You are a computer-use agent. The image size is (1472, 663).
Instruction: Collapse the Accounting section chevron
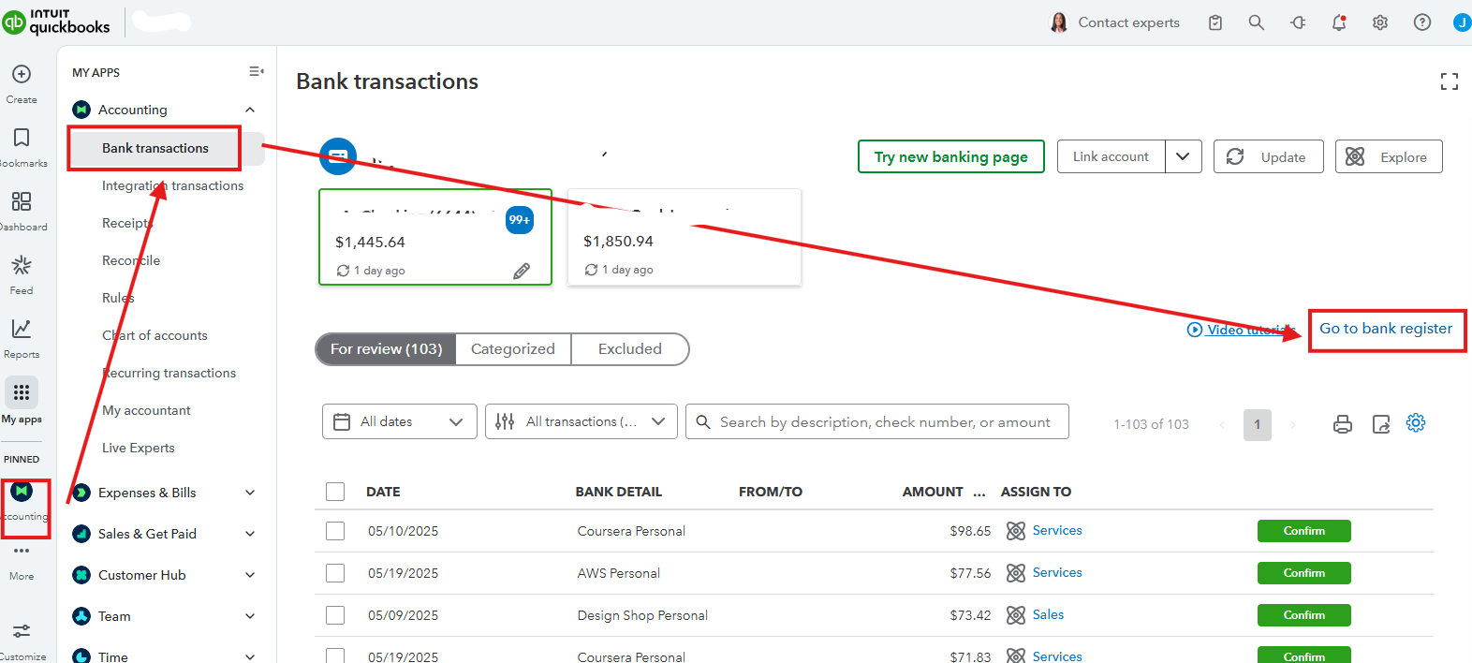[x=250, y=110]
